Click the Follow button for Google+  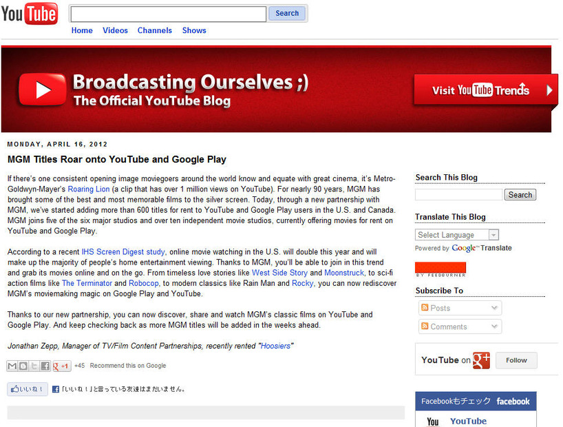pyautogui.click(x=516, y=360)
